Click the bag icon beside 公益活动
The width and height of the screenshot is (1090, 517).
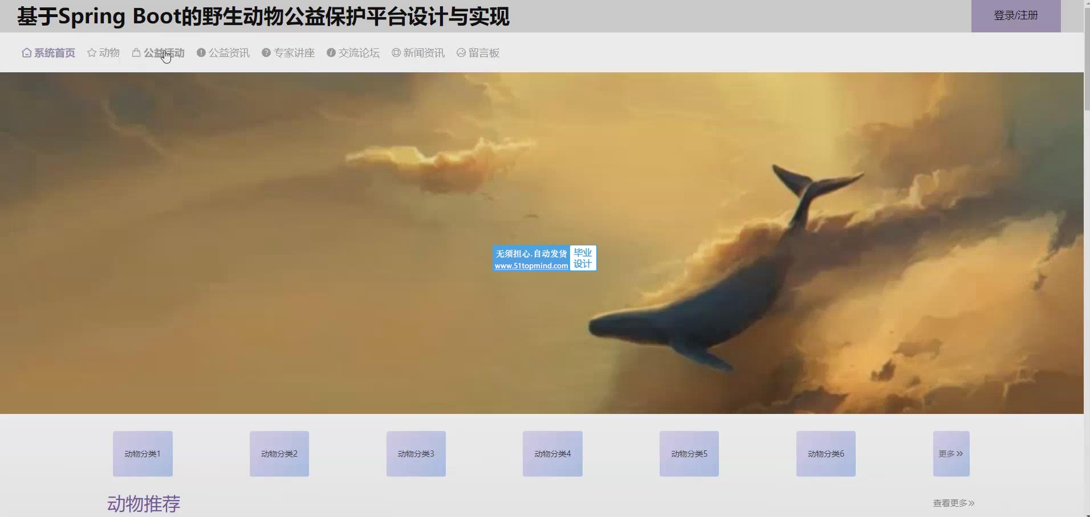tap(136, 53)
